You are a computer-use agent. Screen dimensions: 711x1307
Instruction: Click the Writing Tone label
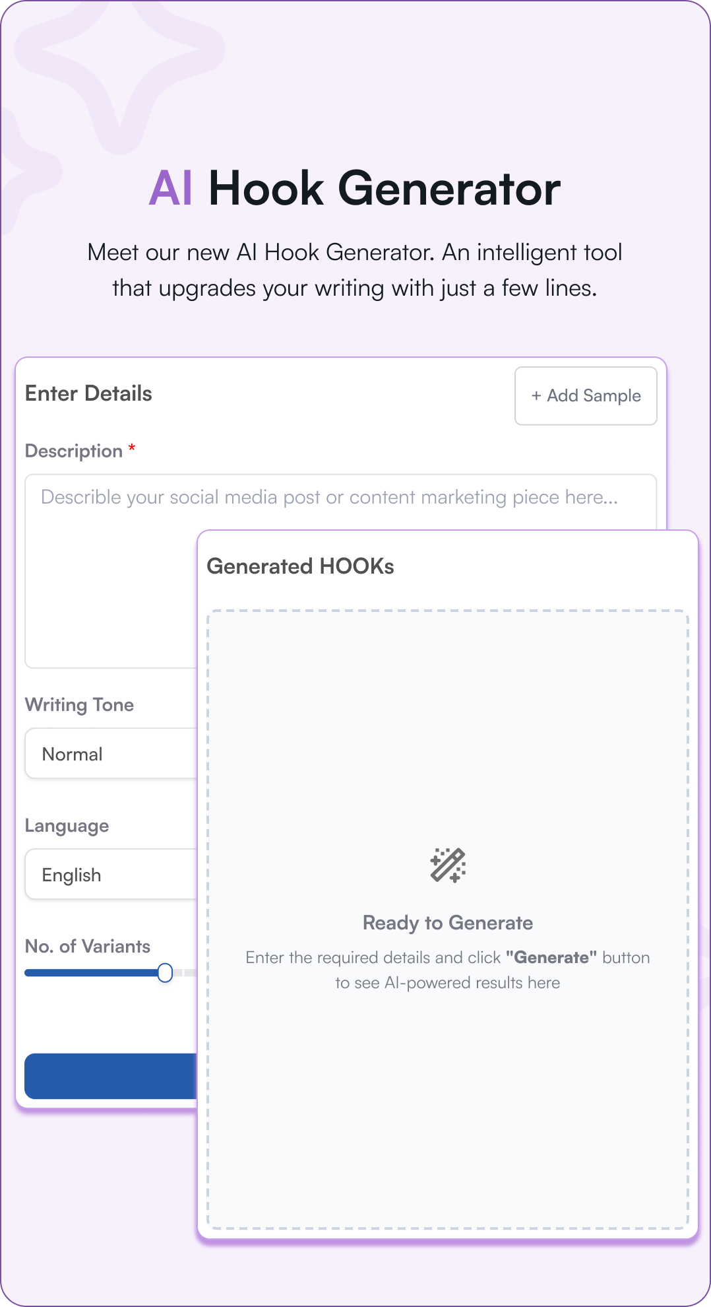coord(79,704)
